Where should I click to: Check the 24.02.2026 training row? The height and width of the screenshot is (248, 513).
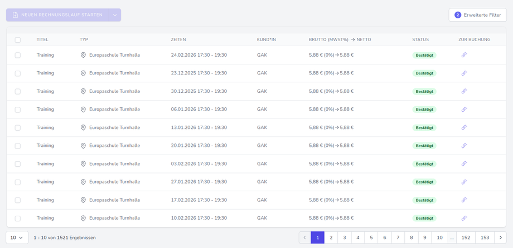click(x=18, y=55)
